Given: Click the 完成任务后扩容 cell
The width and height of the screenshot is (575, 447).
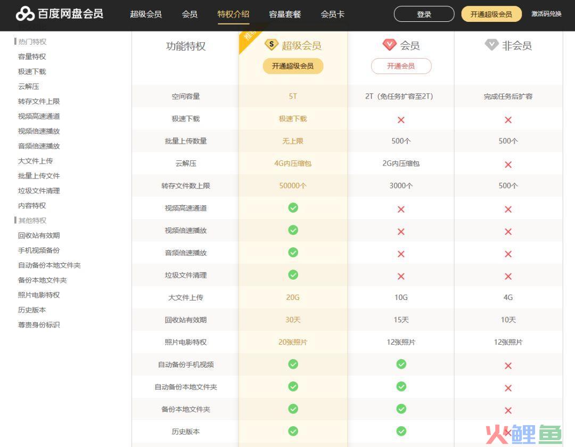Looking at the screenshot, I should [508, 96].
